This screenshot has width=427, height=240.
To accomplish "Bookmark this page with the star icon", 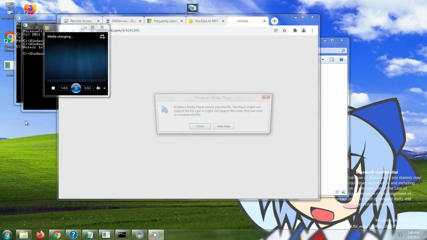I will [284, 30].
